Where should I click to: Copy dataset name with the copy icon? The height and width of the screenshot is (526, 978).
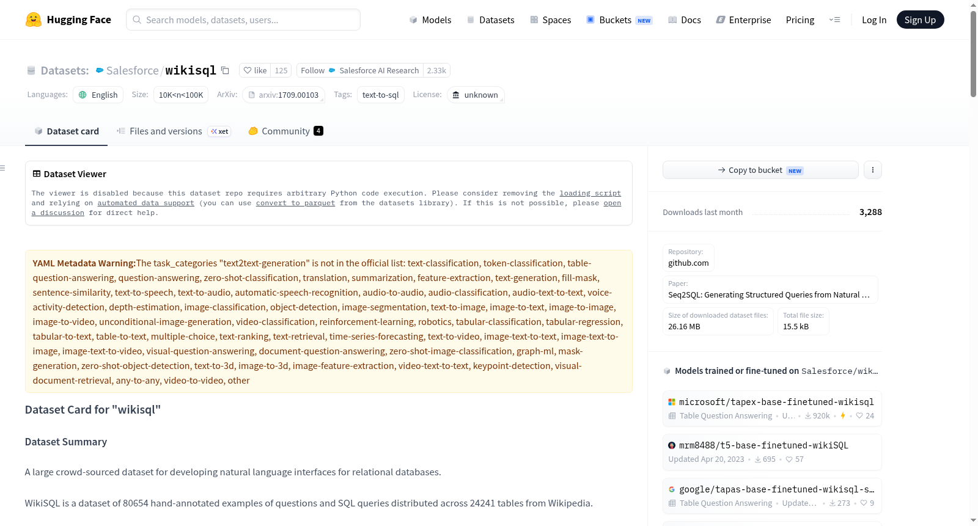click(225, 70)
